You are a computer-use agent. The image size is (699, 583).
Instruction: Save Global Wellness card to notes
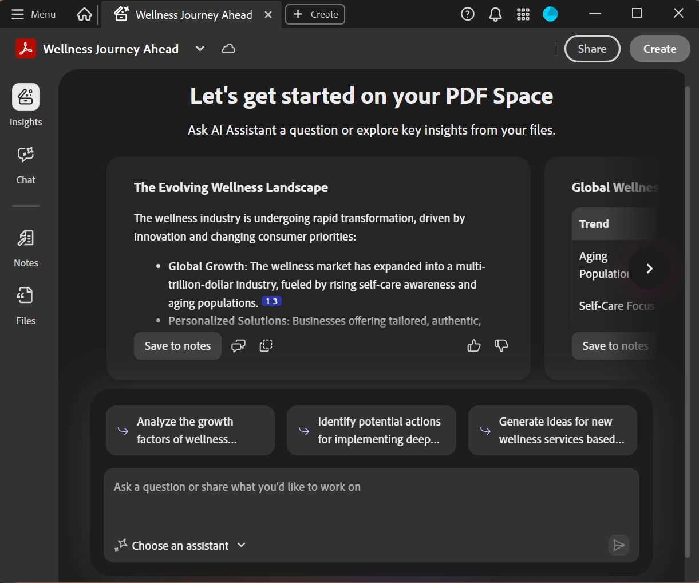615,346
